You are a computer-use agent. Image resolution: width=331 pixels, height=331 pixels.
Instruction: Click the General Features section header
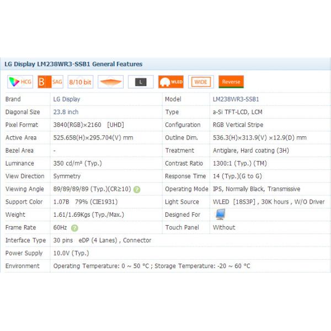click(x=73, y=64)
